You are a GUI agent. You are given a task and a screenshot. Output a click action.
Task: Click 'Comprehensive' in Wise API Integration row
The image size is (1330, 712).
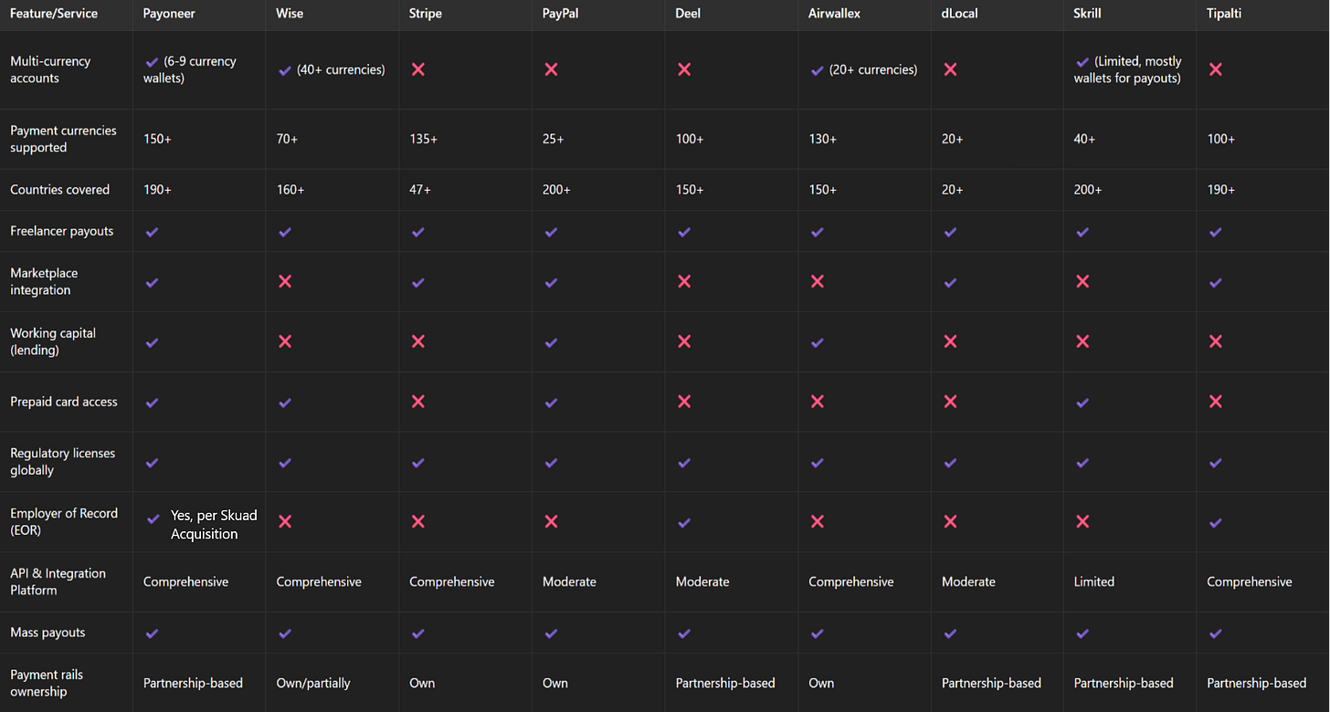coord(319,581)
